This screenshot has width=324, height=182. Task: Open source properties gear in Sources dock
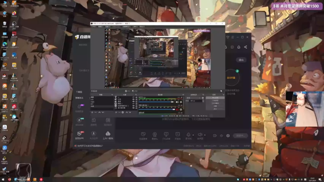coord(123,112)
